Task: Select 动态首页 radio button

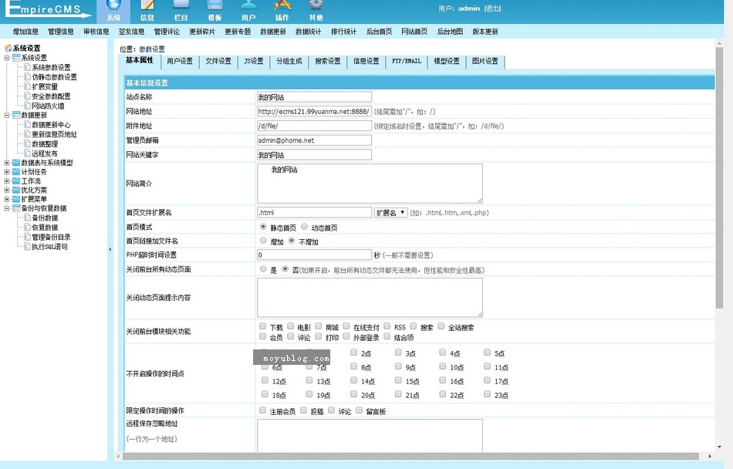Action: 304,227
